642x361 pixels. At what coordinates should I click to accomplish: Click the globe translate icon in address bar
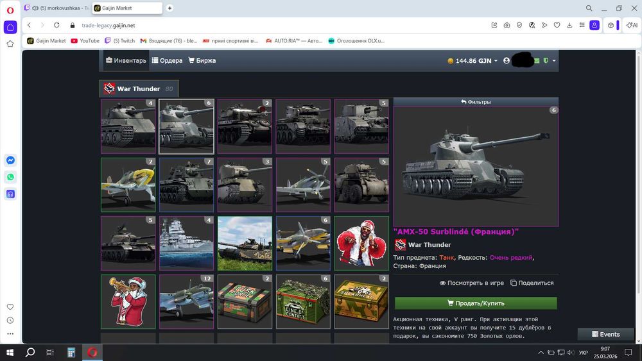coord(532,26)
